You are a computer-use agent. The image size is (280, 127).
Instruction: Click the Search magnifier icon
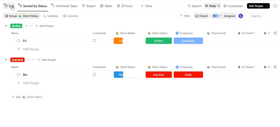(189, 6)
